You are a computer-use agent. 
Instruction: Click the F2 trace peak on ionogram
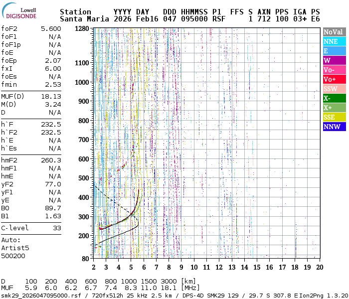(x=139, y=191)
